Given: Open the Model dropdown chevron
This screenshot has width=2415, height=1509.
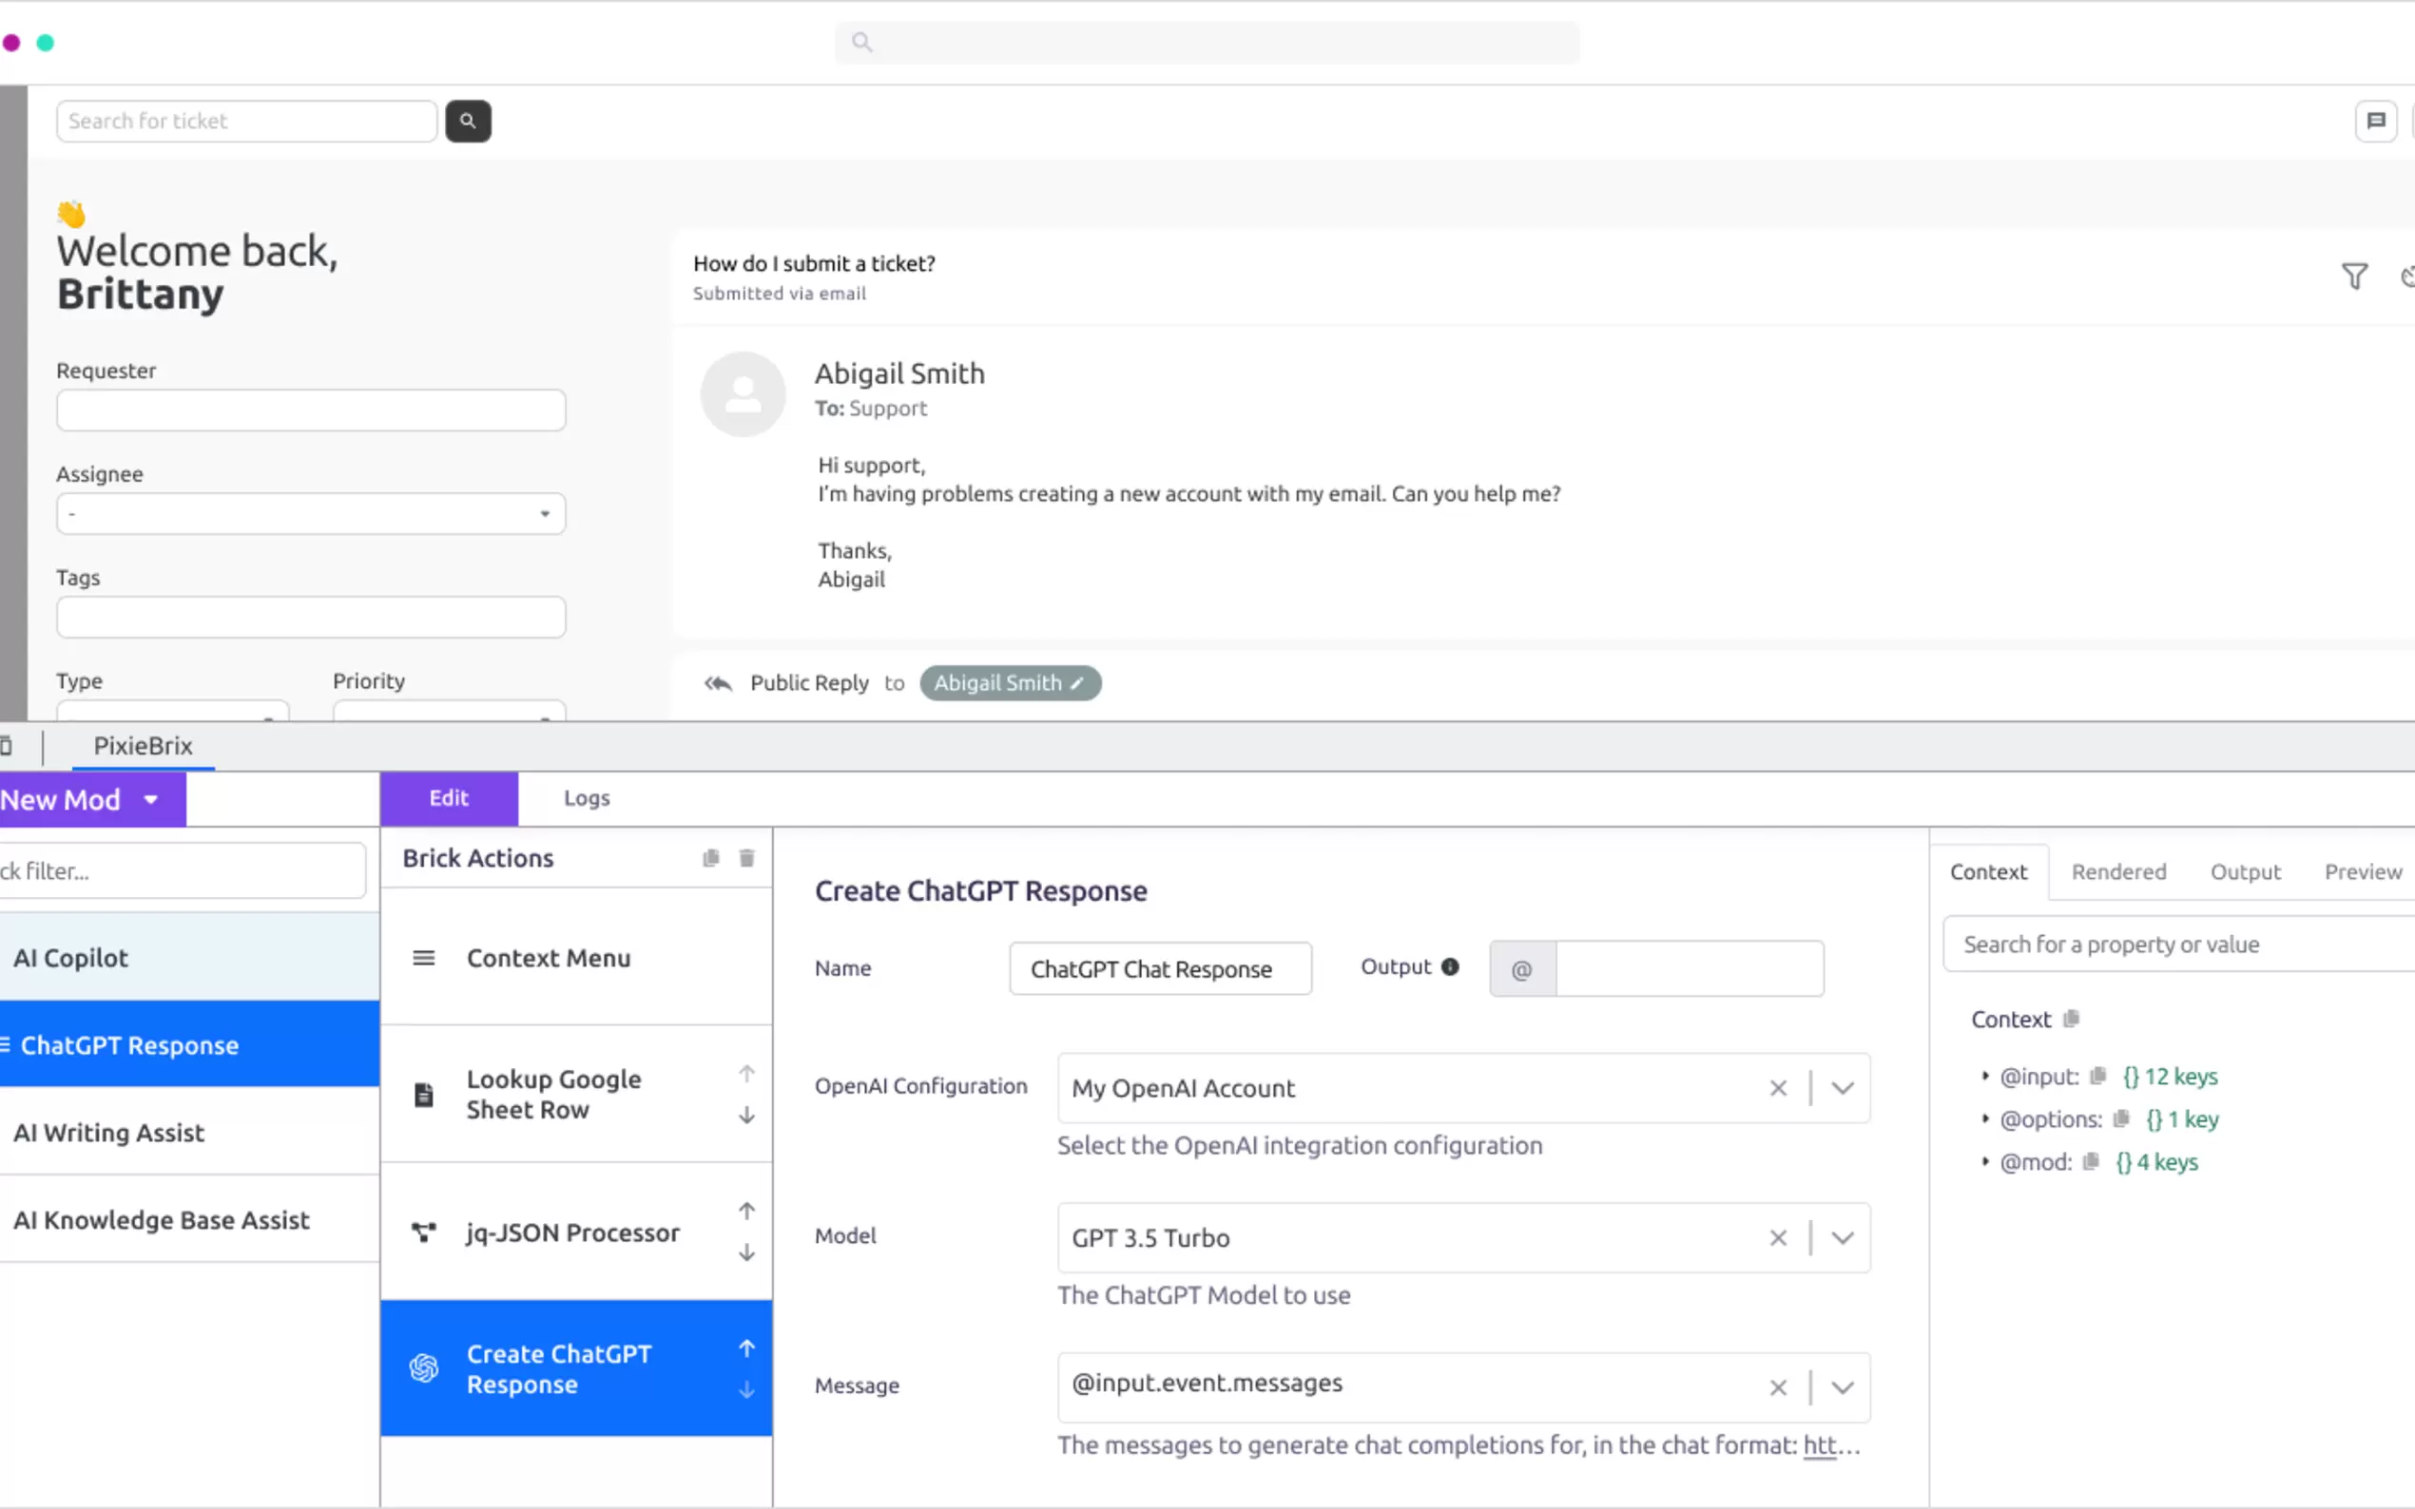Looking at the screenshot, I should point(1843,1238).
